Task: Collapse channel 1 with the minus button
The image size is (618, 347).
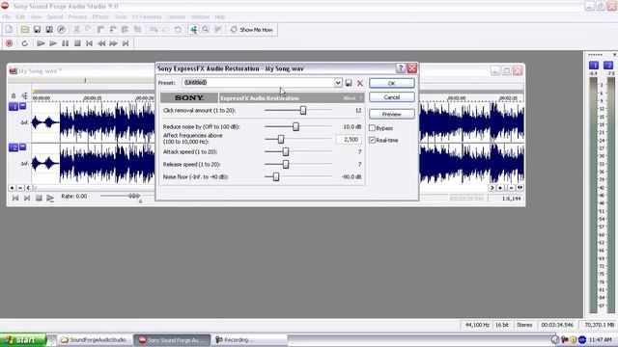Action: coord(23,106)
